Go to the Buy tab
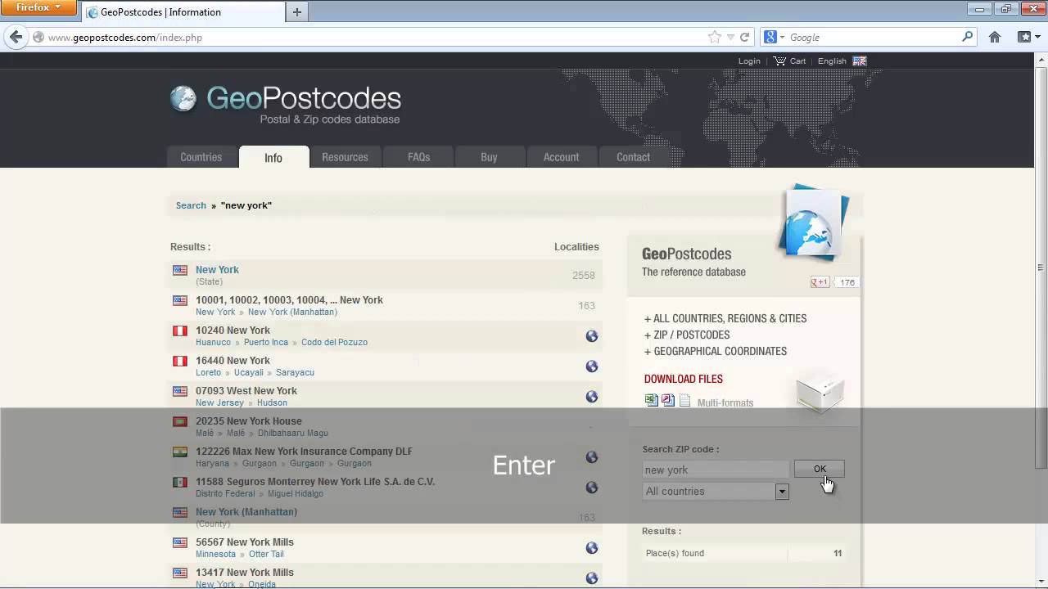 click(x=489, y=157)
